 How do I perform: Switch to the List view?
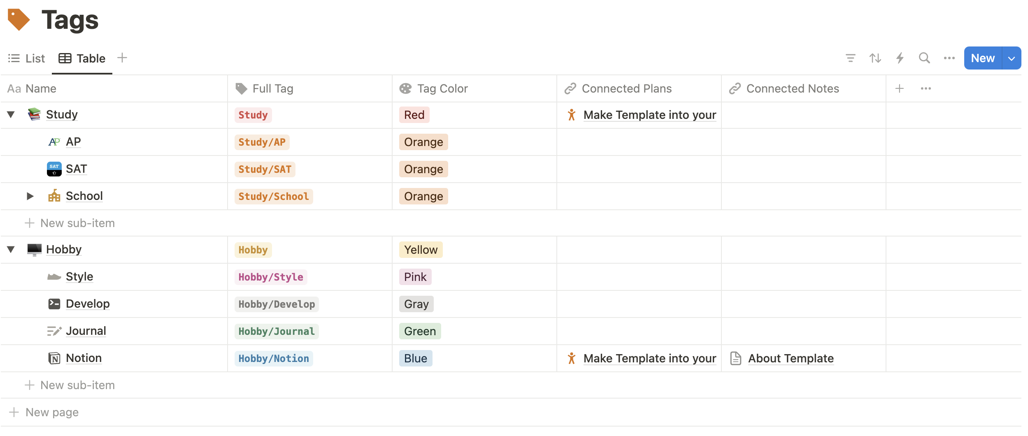click(26, 58)
